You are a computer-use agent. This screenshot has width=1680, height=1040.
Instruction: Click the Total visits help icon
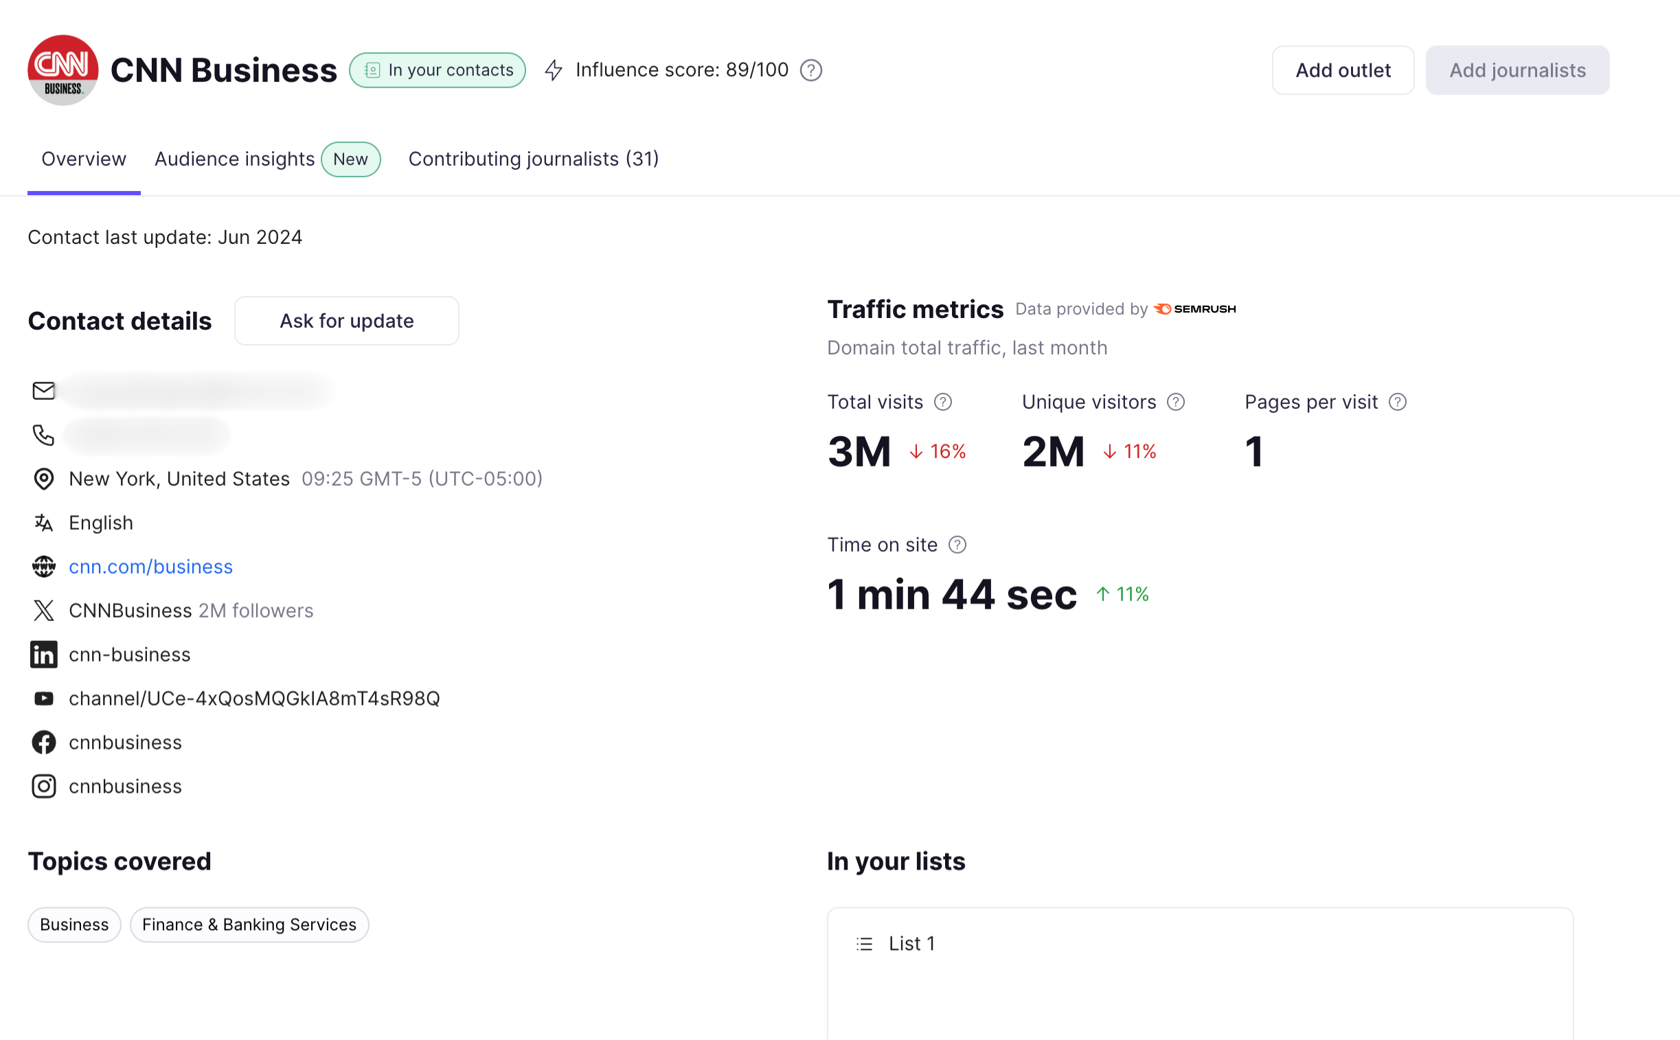[943, 402]
